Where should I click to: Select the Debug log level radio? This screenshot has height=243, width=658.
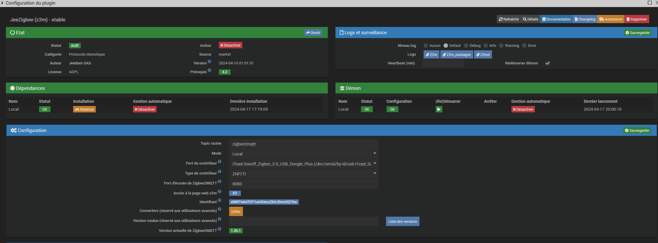[x=466, y=45]
